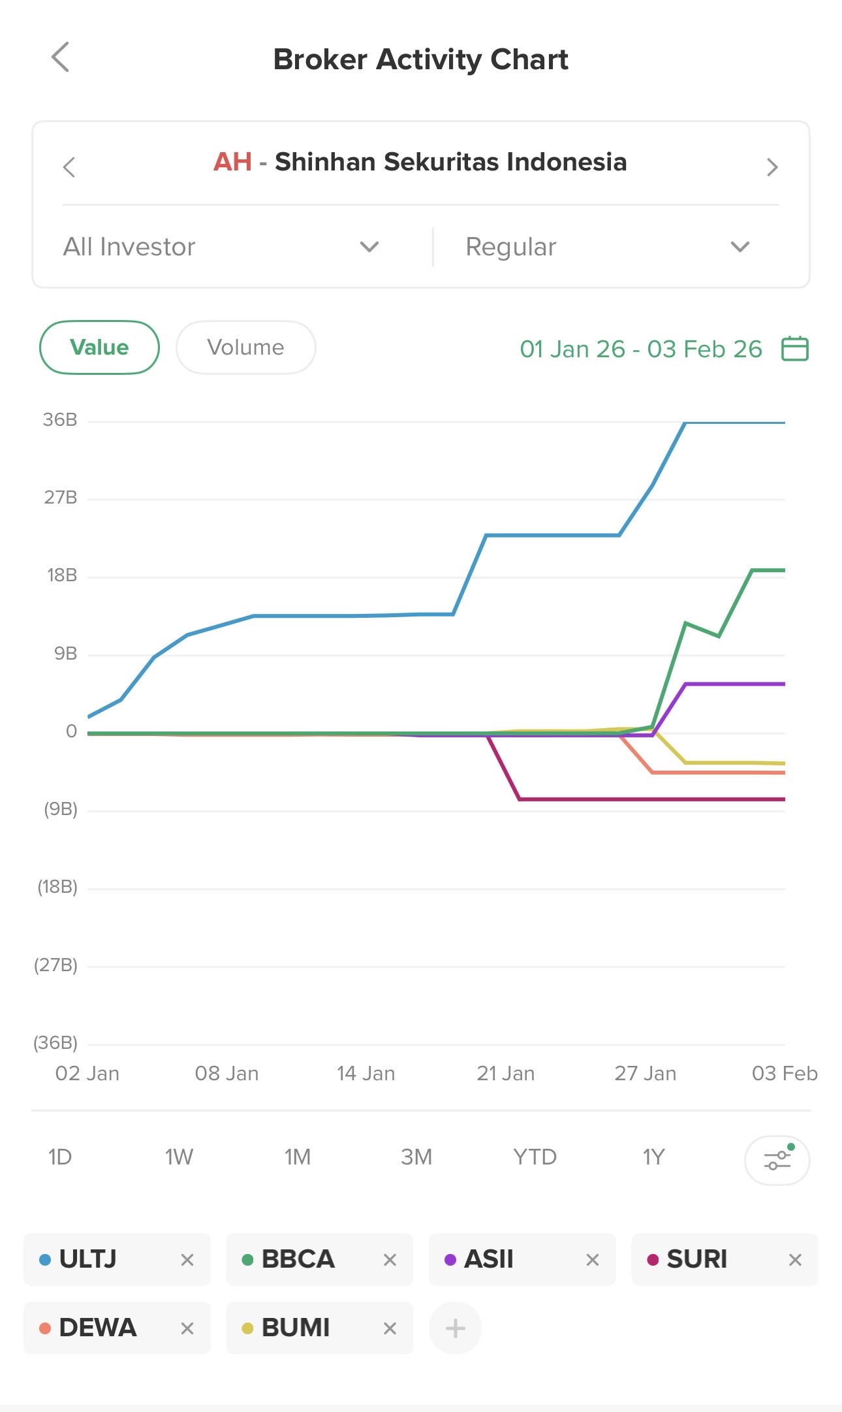
Task: Remove SURI chip from the chart
Action: coord(794,1260)
